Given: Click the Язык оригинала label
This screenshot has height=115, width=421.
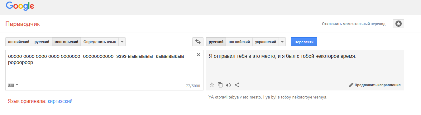Looking at the screenshot, I should pyautogui.click(x=27, y=101).
